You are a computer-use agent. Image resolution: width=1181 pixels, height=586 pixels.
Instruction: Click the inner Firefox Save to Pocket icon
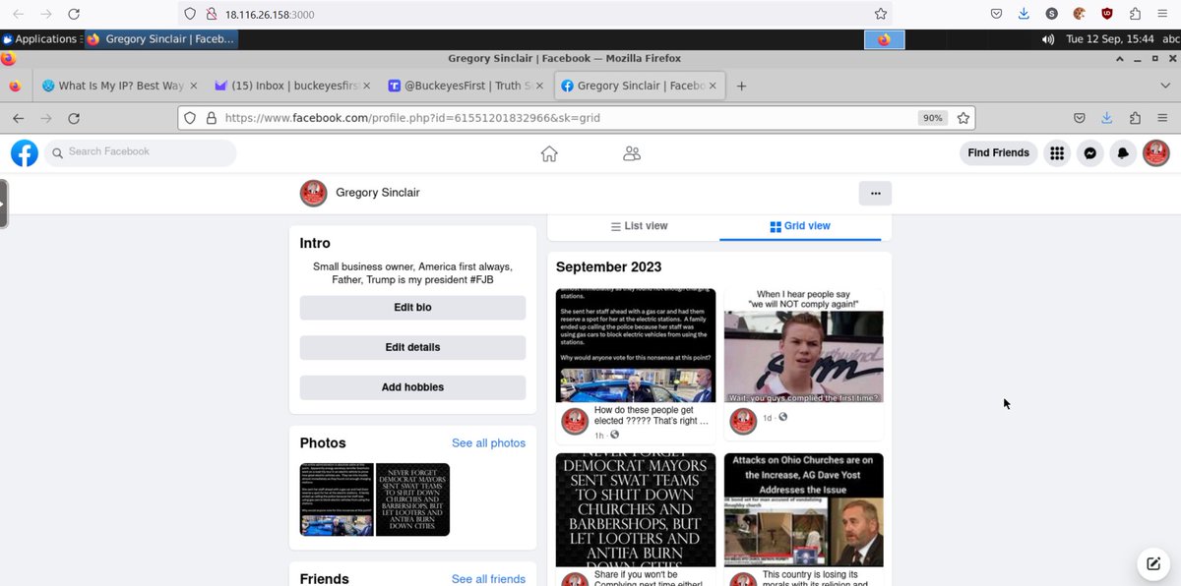click(x=1080, y=118)
